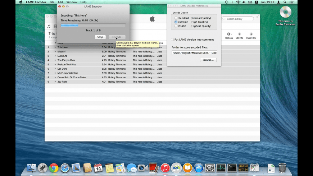Screen dimensions: 313x176
Task: Open the Edit menu
Action: coord(60,2)
